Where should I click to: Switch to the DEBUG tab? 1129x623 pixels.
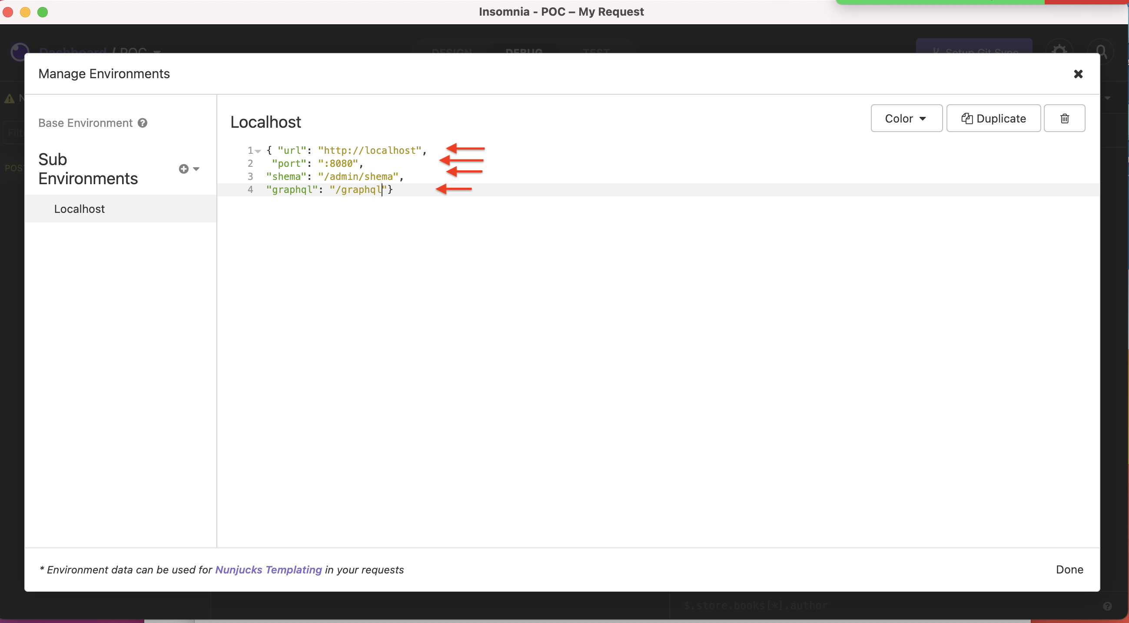523,53
